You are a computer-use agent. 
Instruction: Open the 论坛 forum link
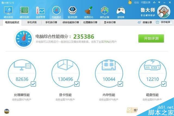tap(136, 2)
